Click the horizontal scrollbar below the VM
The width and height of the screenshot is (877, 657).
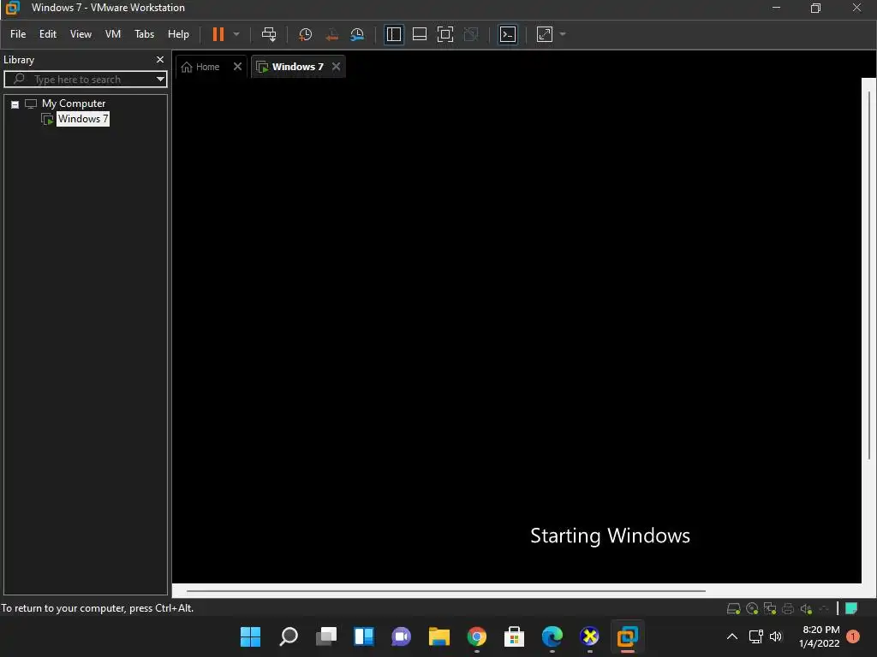(x=445, y=590)
